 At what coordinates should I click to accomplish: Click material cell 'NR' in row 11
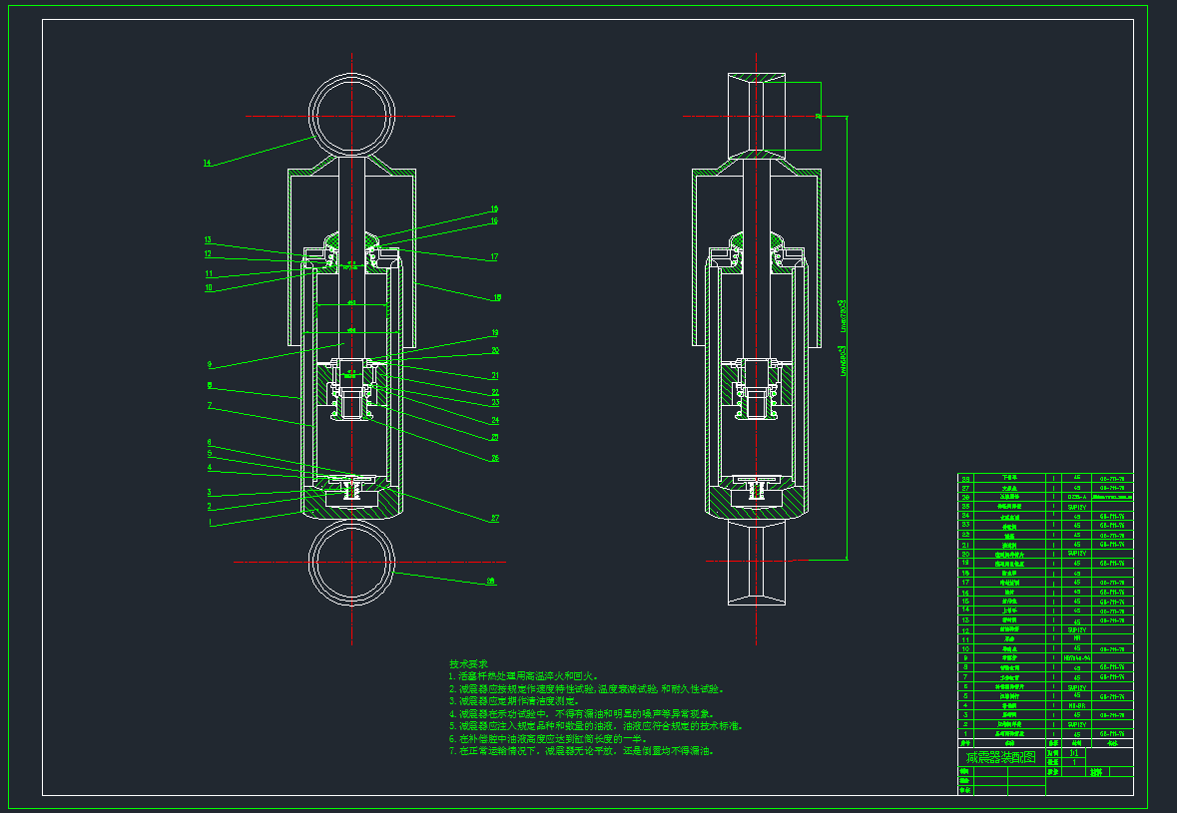click(1076, 639)
